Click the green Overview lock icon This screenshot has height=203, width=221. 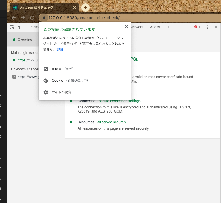(14, 39)
